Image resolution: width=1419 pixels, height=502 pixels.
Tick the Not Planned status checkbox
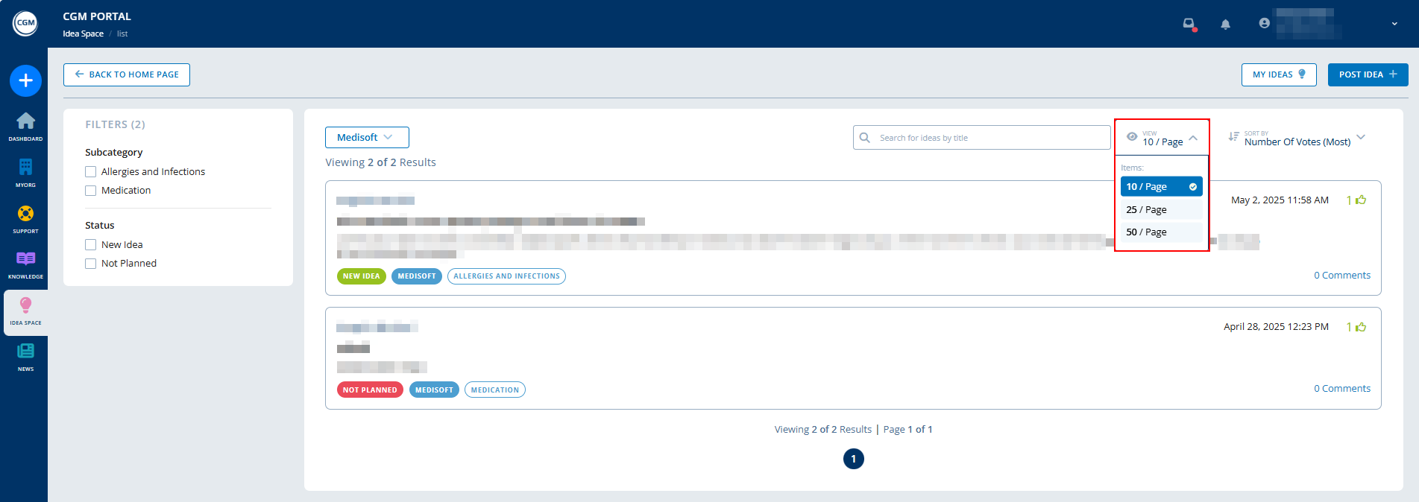click(91, 264)
